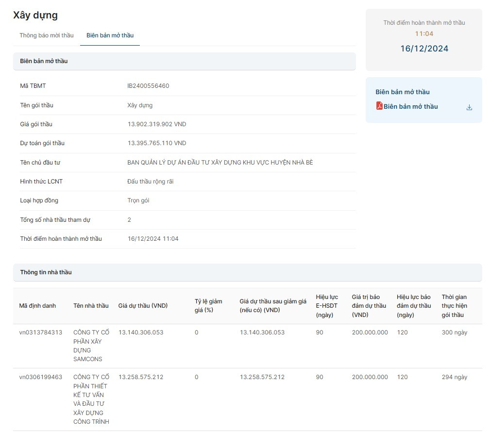
Task: Click the Xây dựng page title
Action: click(35, 15)
